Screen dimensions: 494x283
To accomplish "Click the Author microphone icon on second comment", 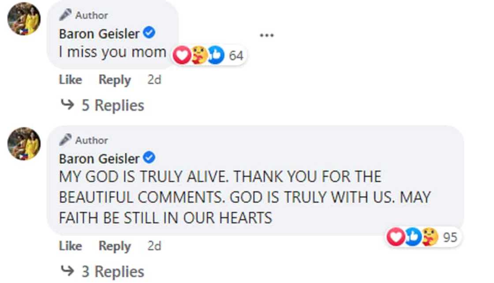I will 66,140.
